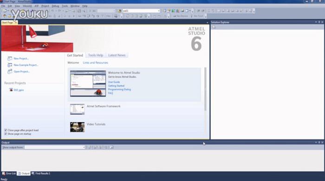The image size is (325, 181).
Task: Click the New Project icon on the Start Page
Action: point(10,58)
